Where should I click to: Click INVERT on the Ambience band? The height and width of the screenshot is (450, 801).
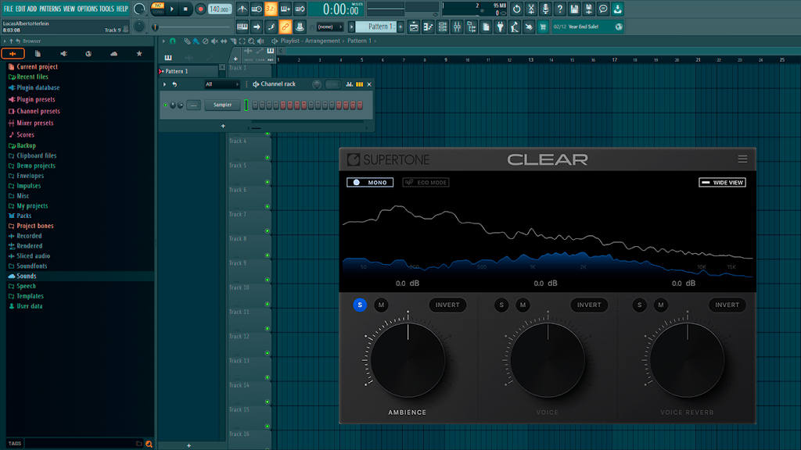point(447,305)
